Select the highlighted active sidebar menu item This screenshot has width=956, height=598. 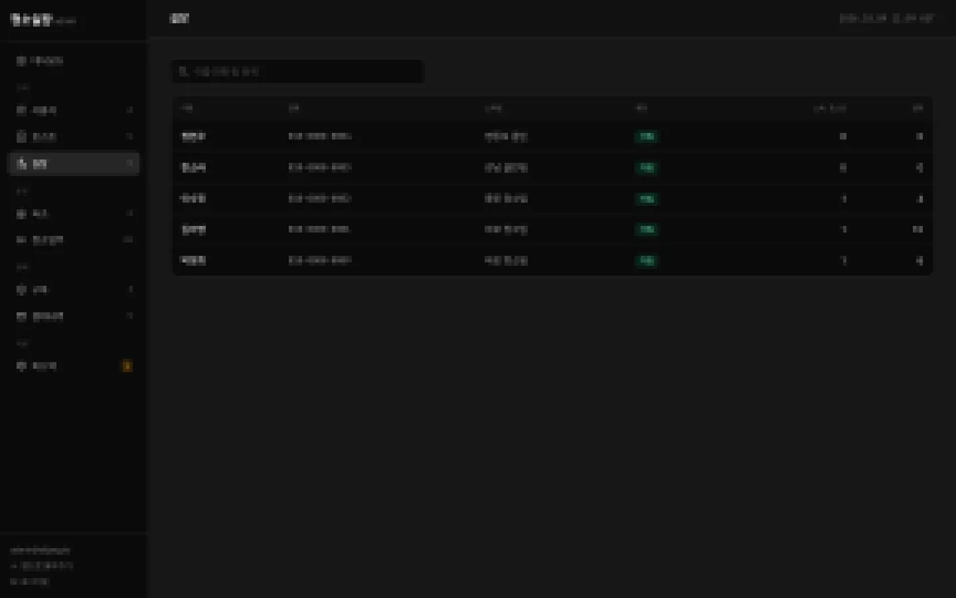[74, 163]
